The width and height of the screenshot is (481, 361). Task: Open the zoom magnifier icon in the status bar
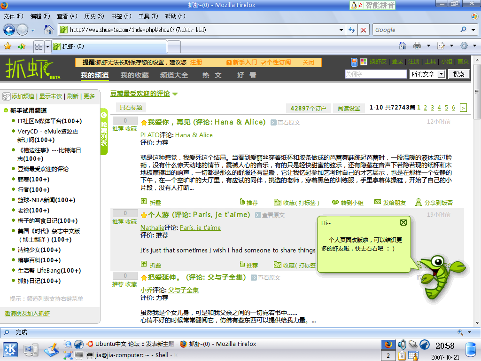point(460,332)
